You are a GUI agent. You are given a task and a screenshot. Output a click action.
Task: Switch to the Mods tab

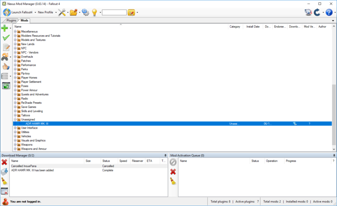(24, 20)
